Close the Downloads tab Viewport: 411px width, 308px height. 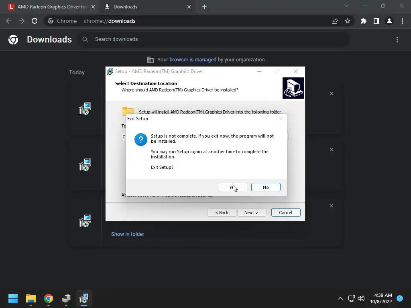tap(189, 7)
